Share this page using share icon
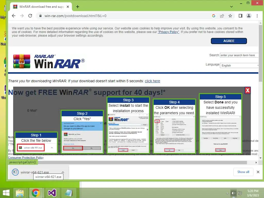 (x=222, y=16)
